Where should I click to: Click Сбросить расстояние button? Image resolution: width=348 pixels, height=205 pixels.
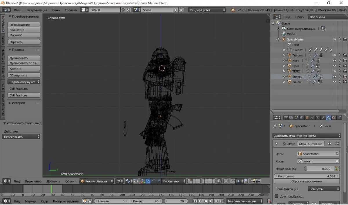[x=307, y=181]
